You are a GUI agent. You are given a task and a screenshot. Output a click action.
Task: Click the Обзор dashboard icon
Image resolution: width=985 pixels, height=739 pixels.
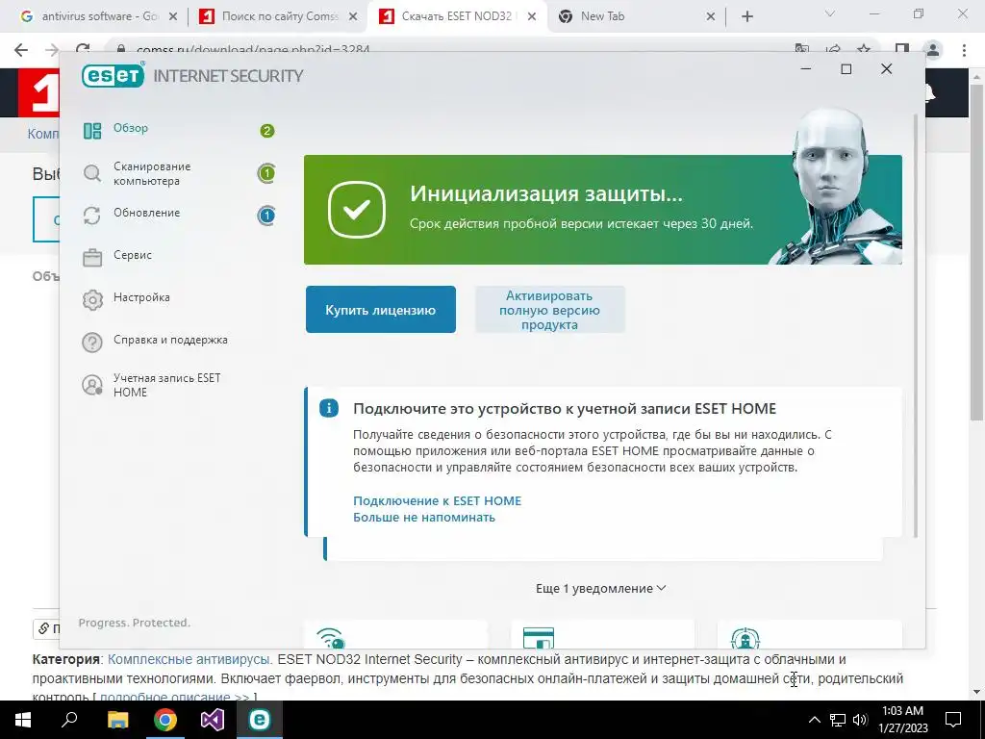tap(92, 131)
